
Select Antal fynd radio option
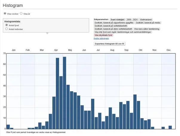7,26
